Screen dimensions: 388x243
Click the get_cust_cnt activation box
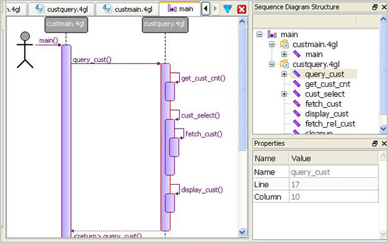pyautogui.click(x=170, y=91)
